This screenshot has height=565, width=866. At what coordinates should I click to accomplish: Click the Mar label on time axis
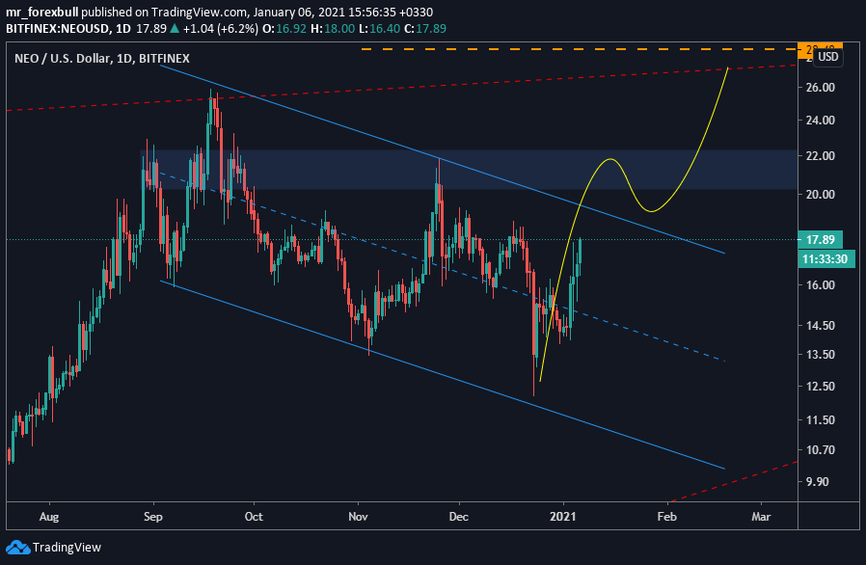(761, 517)
